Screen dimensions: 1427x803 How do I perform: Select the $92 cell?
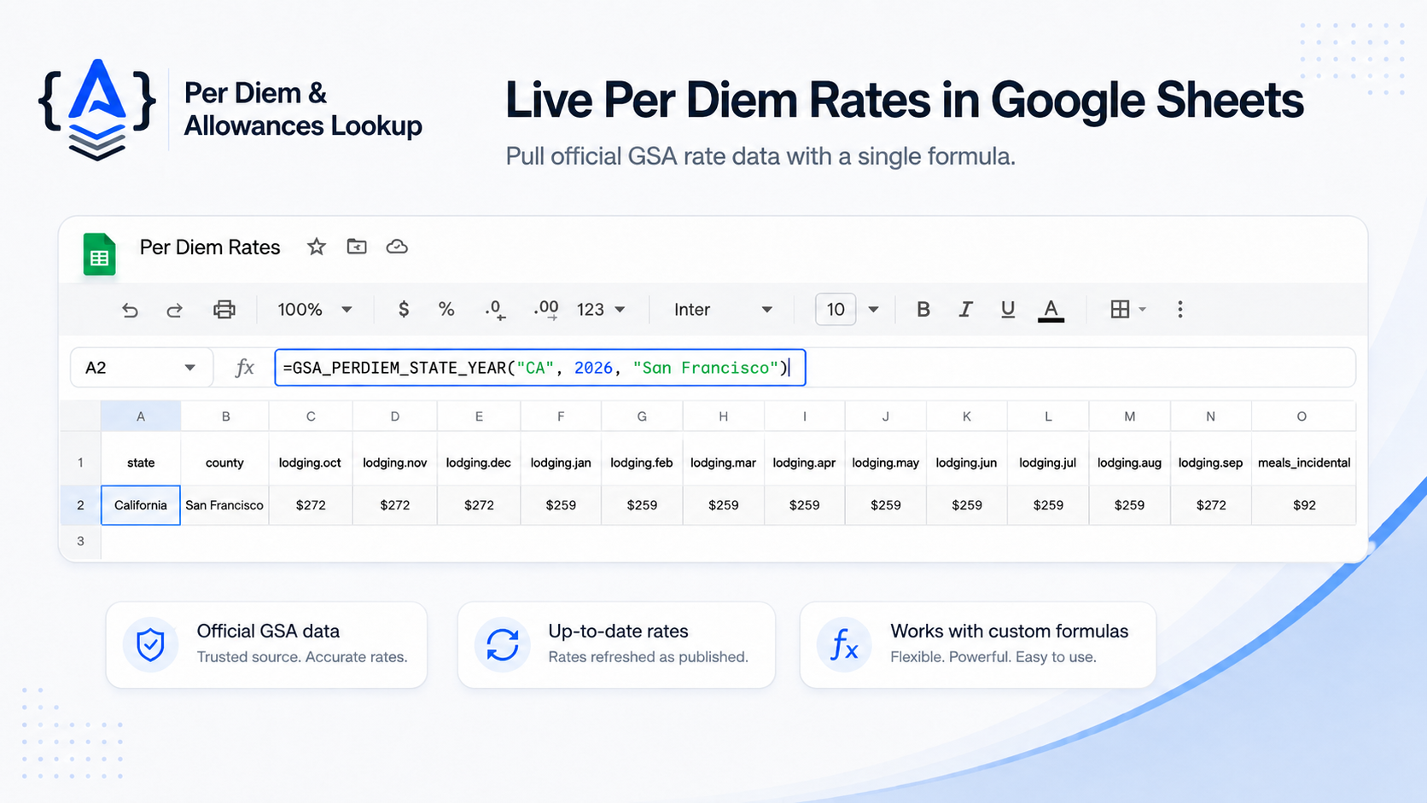(x=1303, y=505)
